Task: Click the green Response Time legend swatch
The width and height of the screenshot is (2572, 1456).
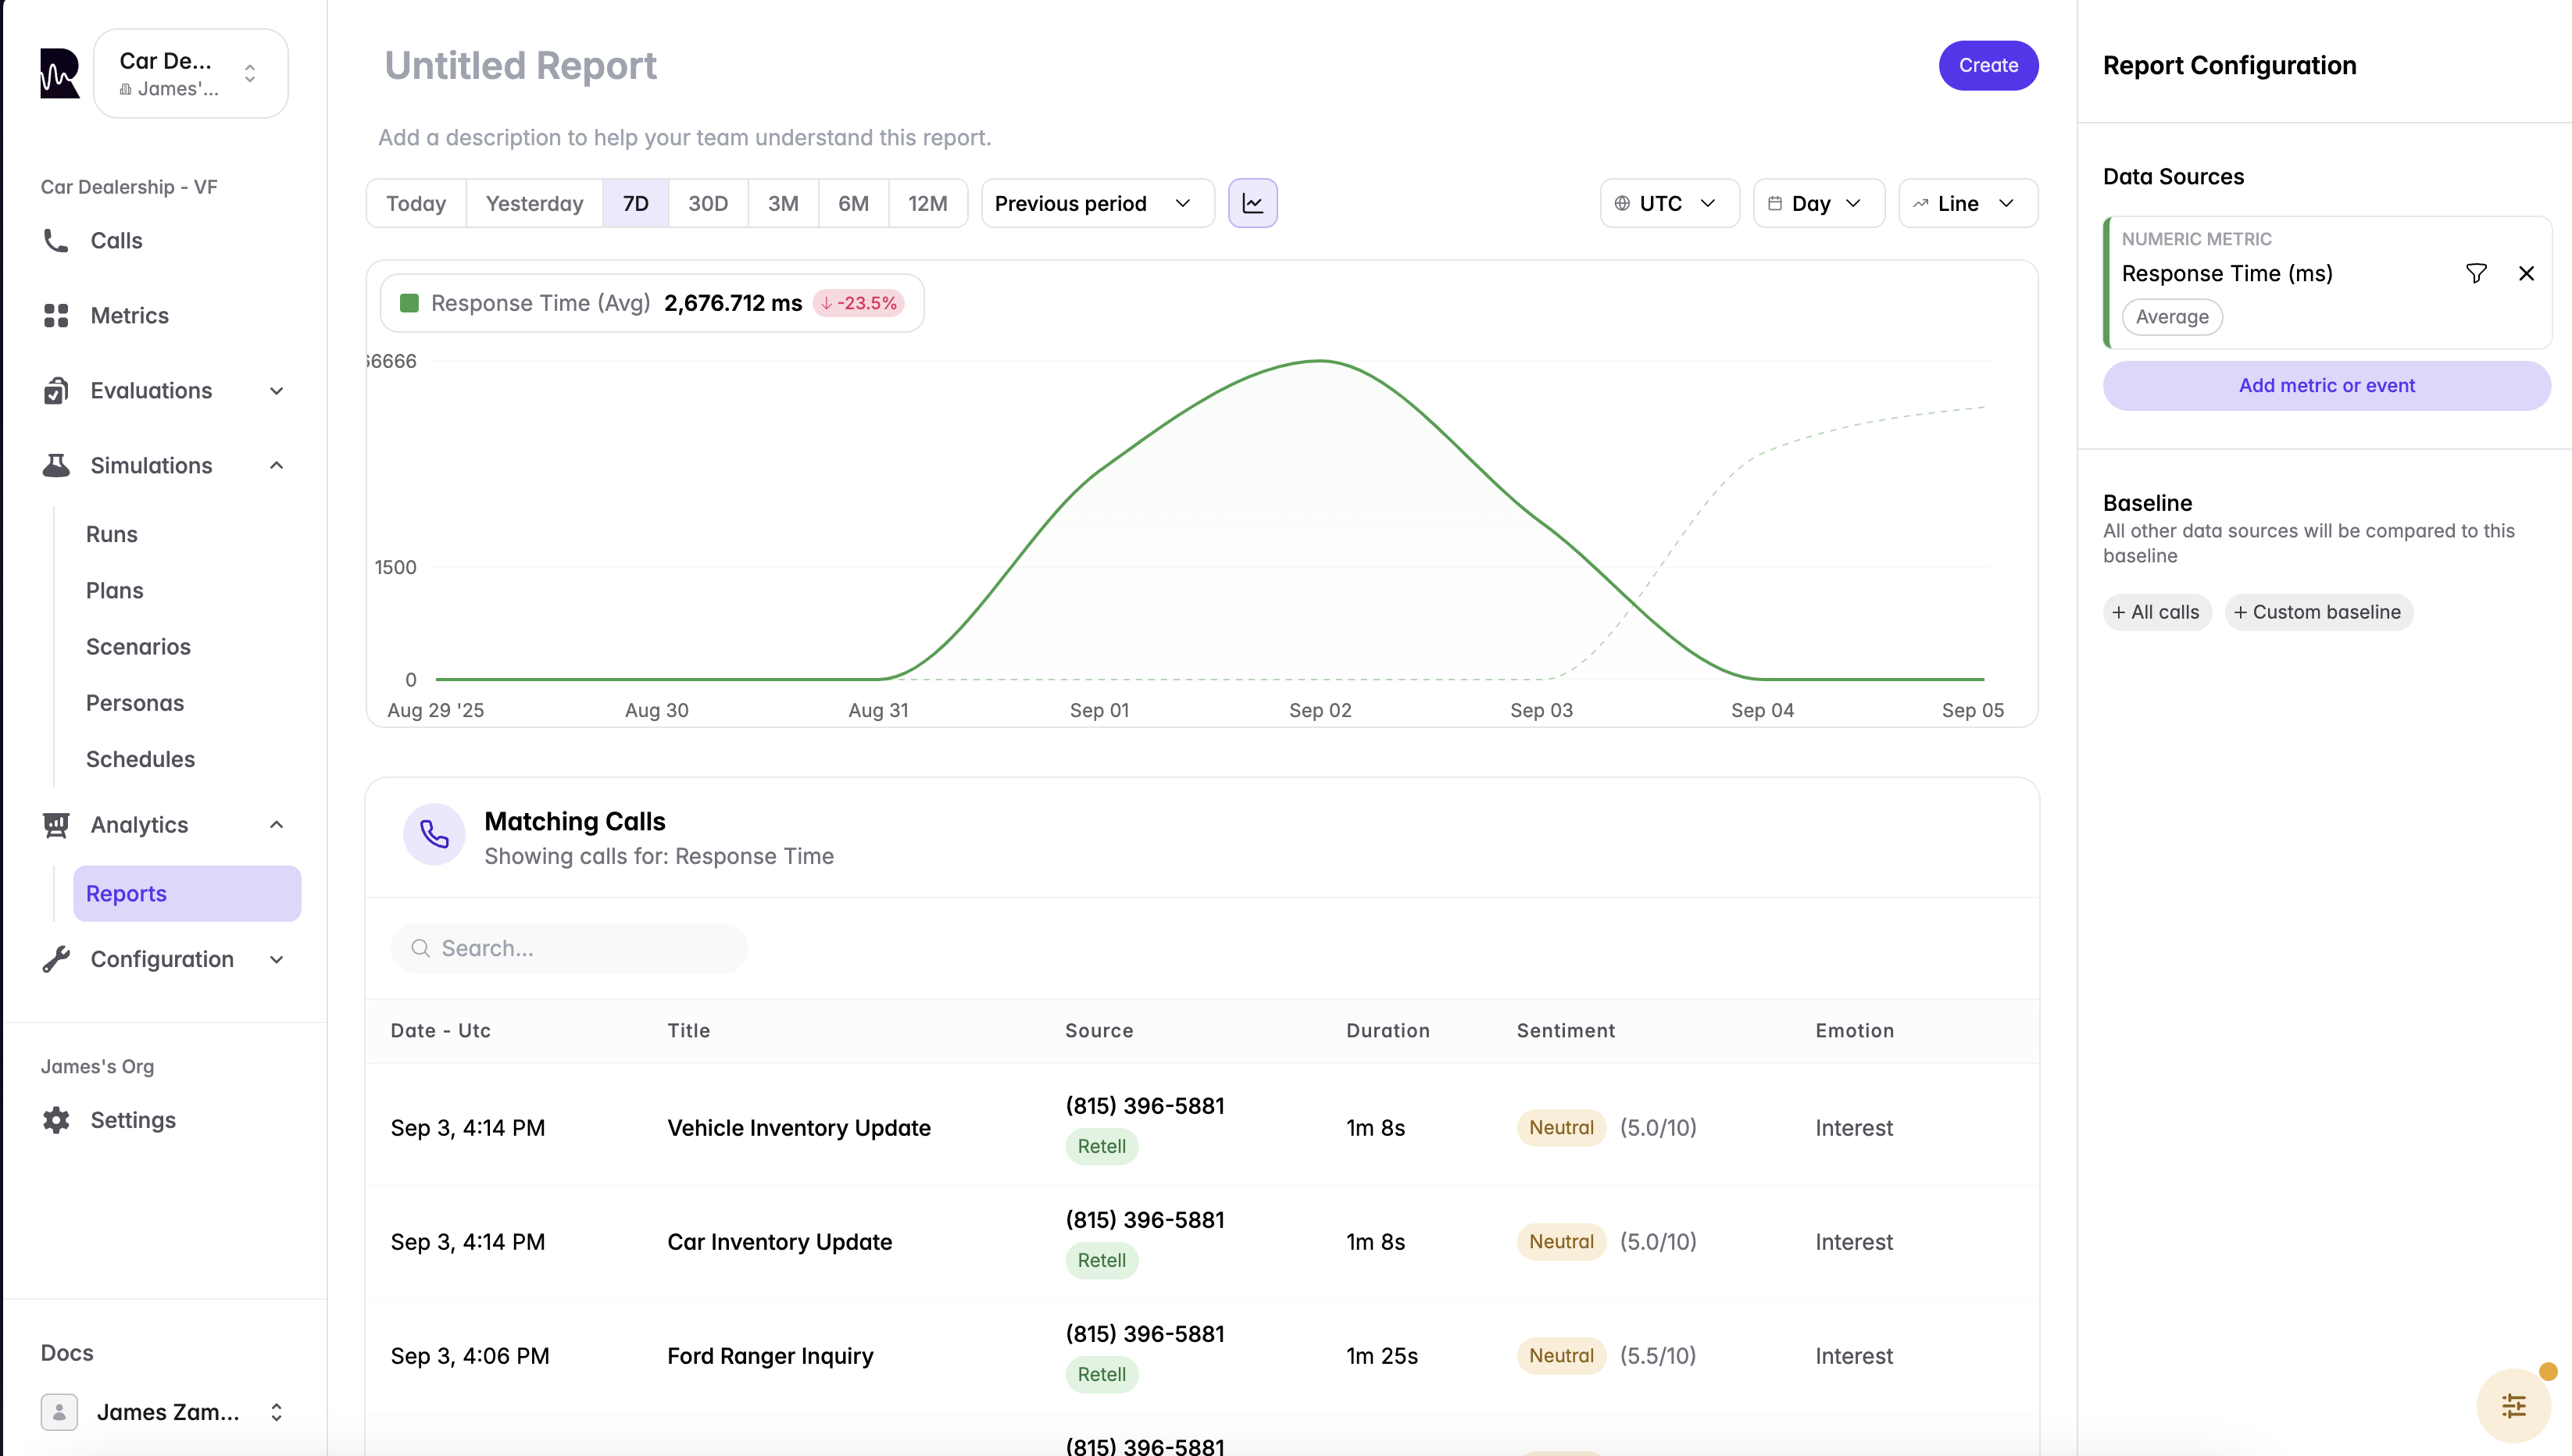Action: tap(409, 303)
